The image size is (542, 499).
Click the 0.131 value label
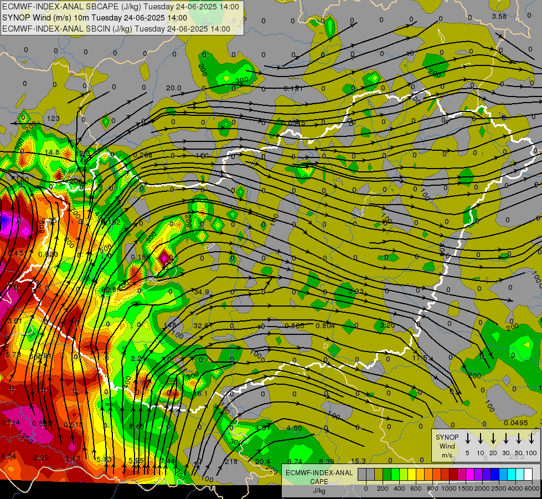[293, 89]
